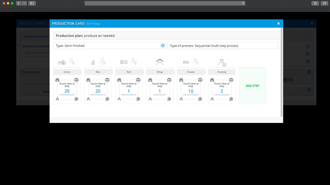Select the Packing step label
This screenshot has height=185, width=330.
(x=222, y=72)
